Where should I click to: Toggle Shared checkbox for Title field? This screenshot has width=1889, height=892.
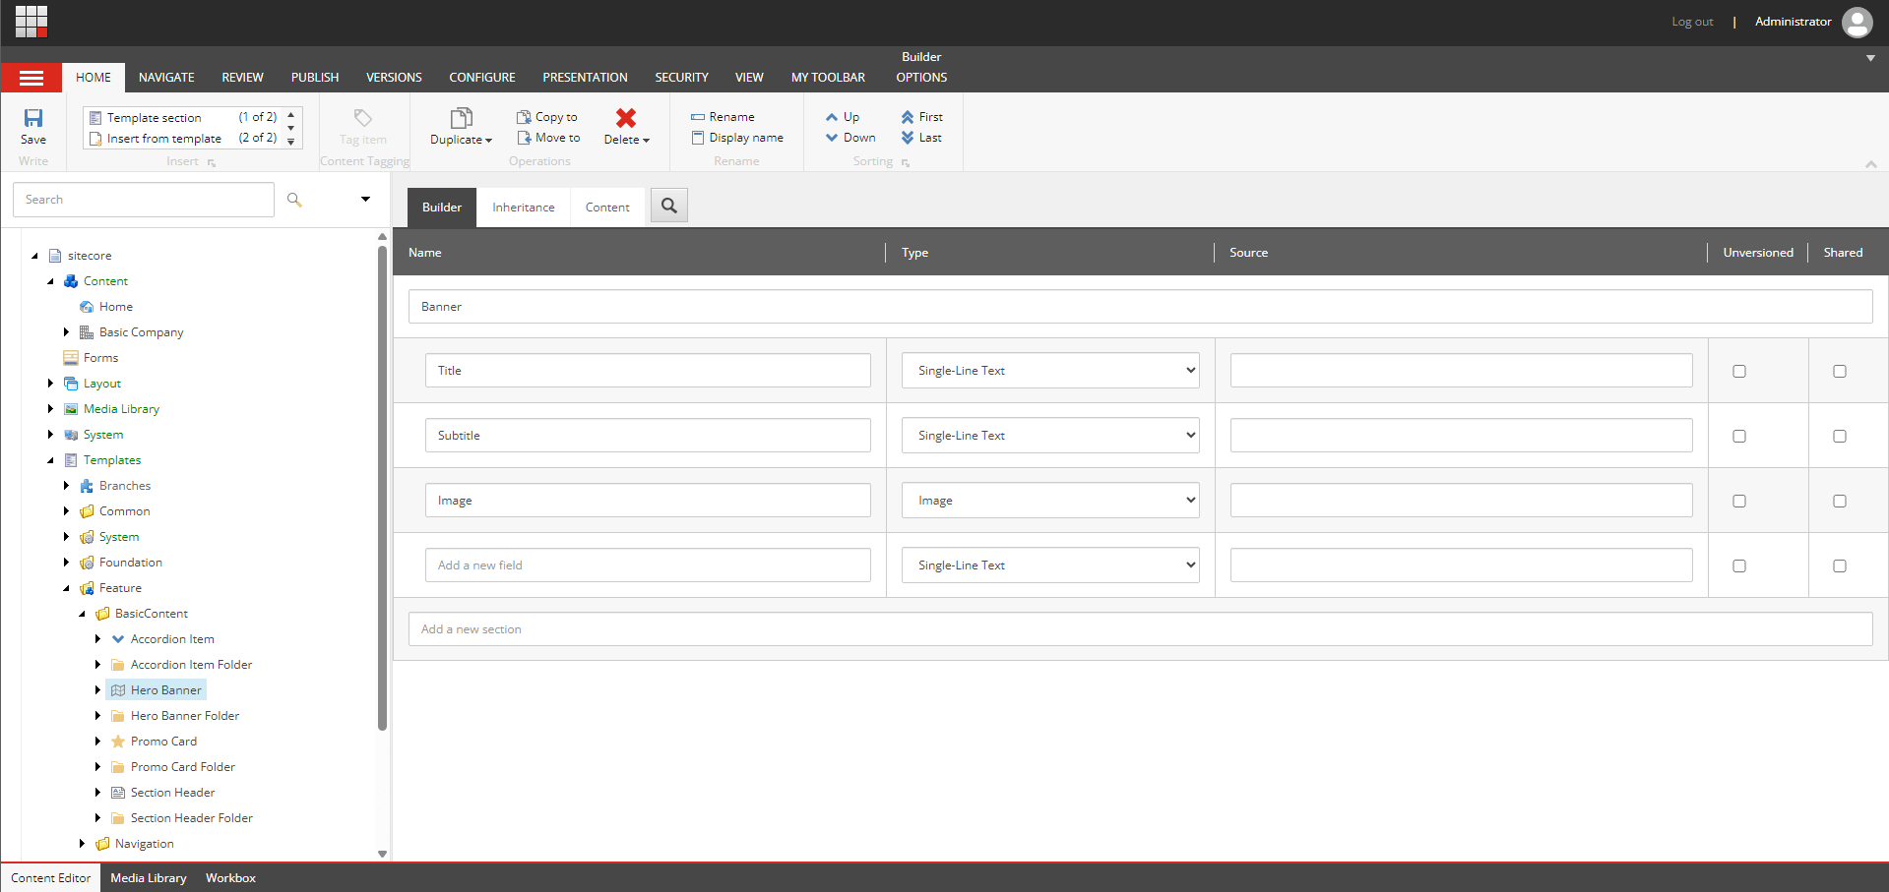click(x=1840, y=372)
